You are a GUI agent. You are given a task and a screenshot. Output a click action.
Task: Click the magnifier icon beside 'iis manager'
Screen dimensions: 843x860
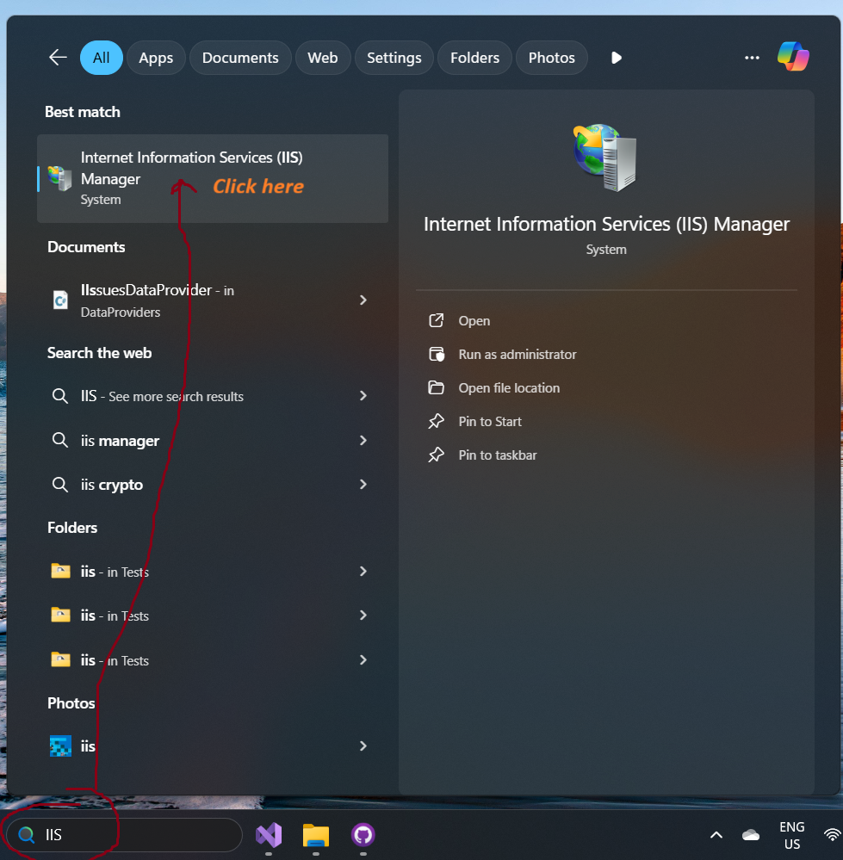[59, 440]
